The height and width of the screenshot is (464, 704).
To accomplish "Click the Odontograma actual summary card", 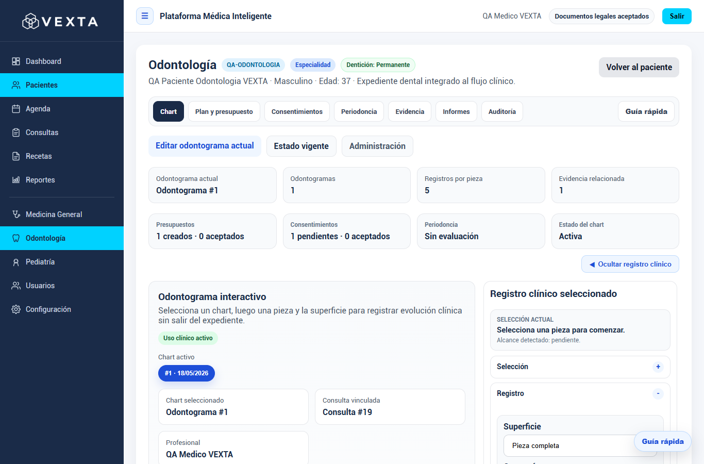I will tap(212, 185).
